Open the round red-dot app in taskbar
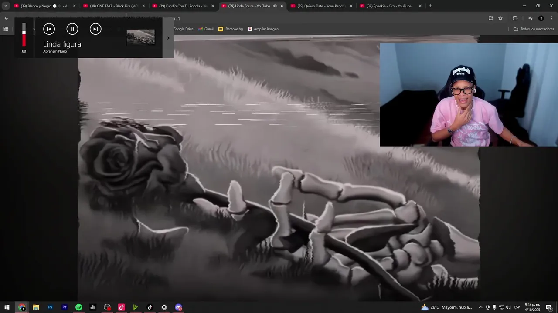This screenshot has height=313, width=558. coord(107,307)
